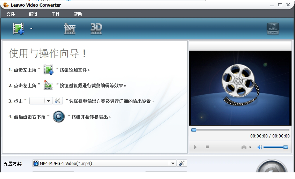Screen dimensions: 295x179
Task: Click the playback progress slider handle
Action: 194,130
